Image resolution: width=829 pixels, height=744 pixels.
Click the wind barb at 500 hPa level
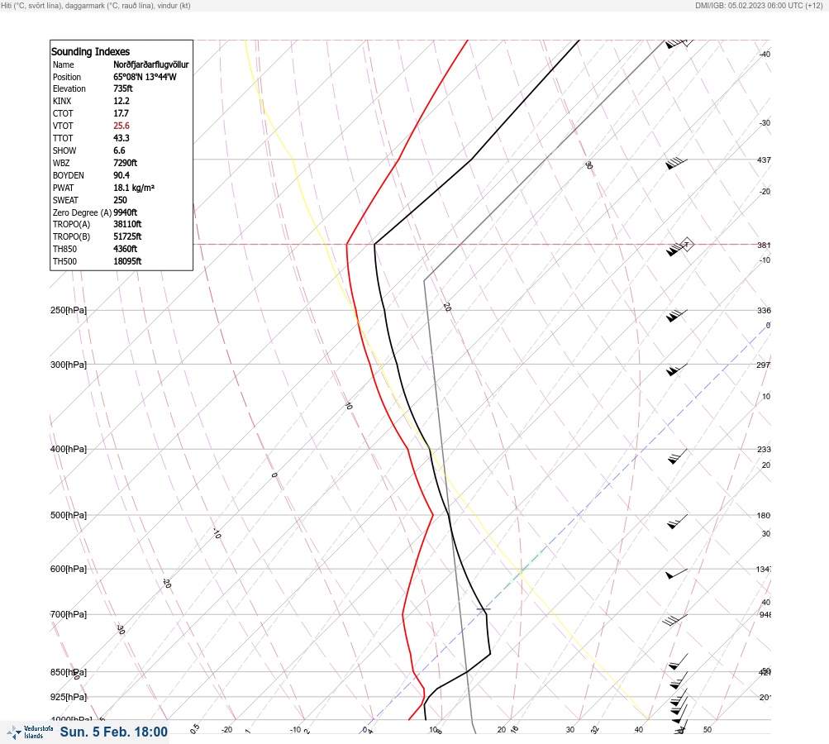click(677, 522)
